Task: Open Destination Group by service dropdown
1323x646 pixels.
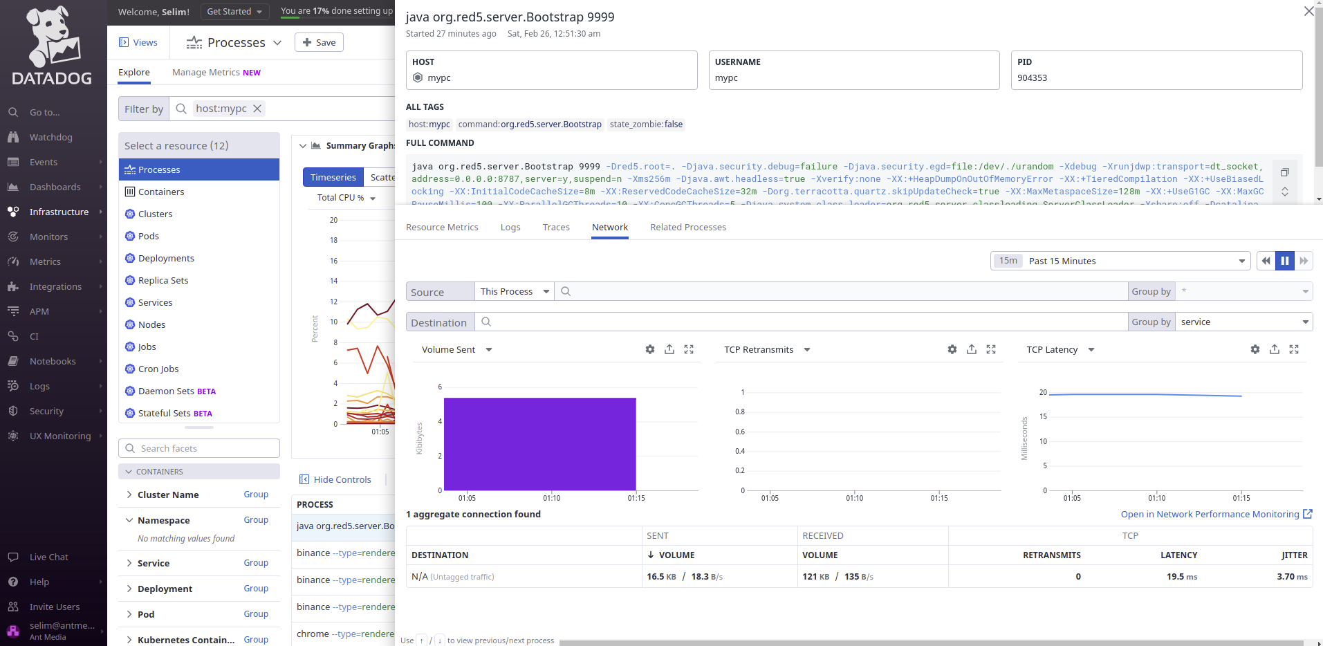Action: tap(1243, 322)
